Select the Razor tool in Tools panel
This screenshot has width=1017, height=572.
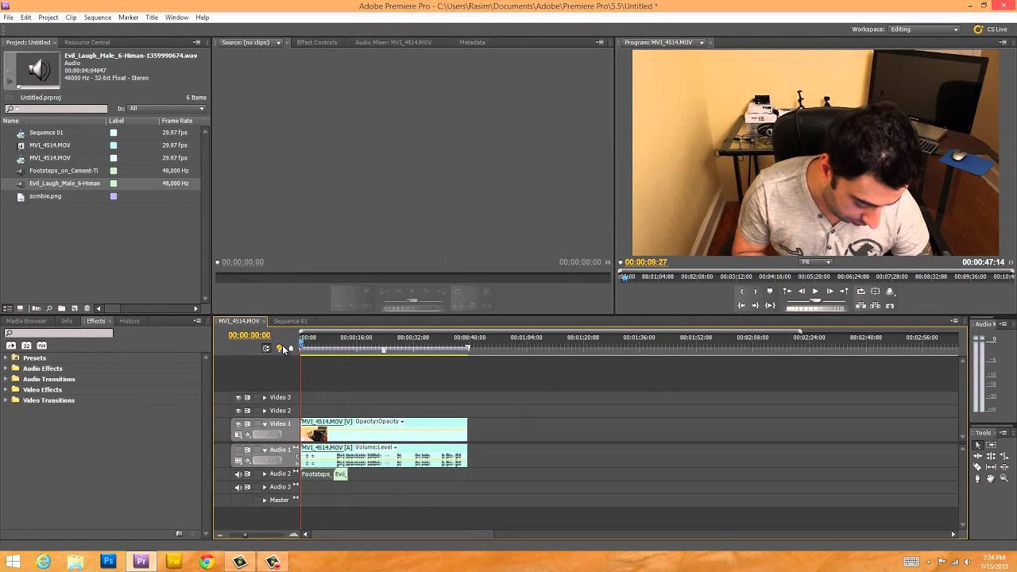click(977, 467)
